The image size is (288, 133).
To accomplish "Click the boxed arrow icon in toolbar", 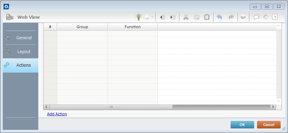I will click(x=275, y=17).
